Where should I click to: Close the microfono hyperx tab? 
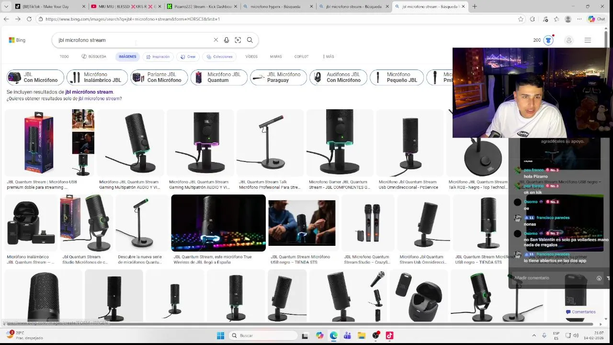pos(311,6)
